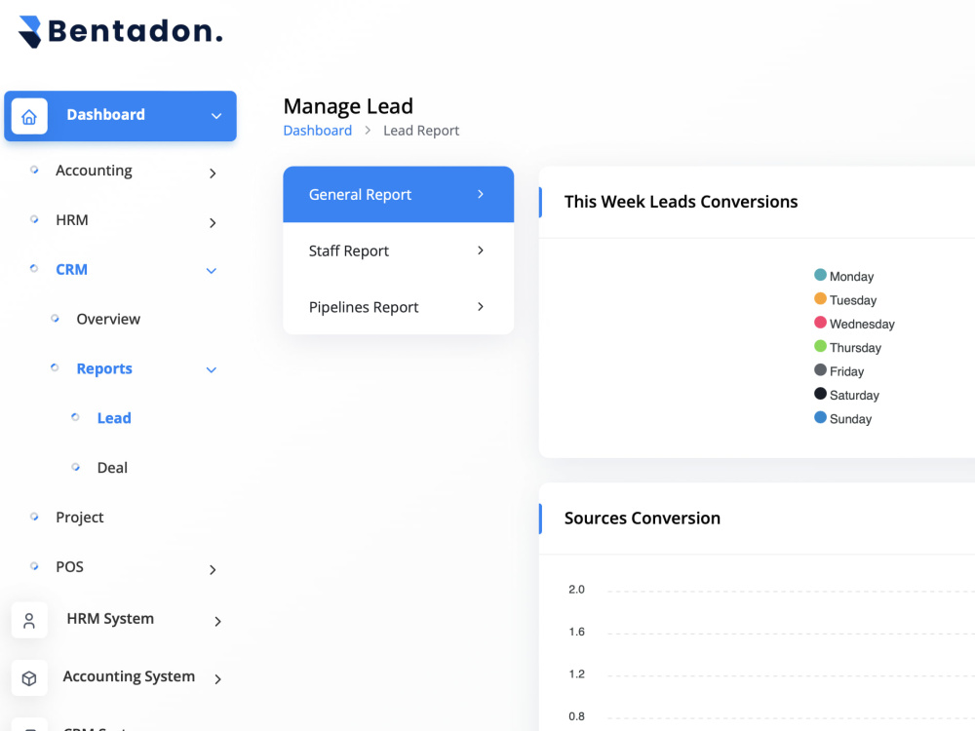Click the 1.2 axis value
The image size is (975, 731).
pyautogui.click(x=576, y=673)
